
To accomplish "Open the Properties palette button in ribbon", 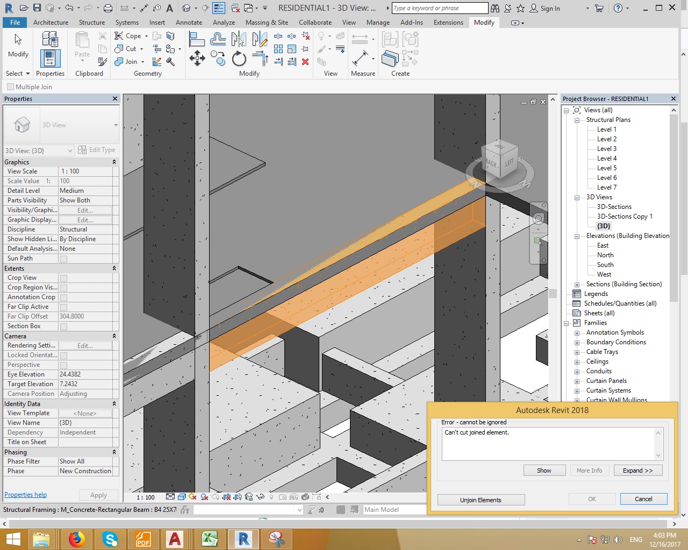I will click(50, 58).
